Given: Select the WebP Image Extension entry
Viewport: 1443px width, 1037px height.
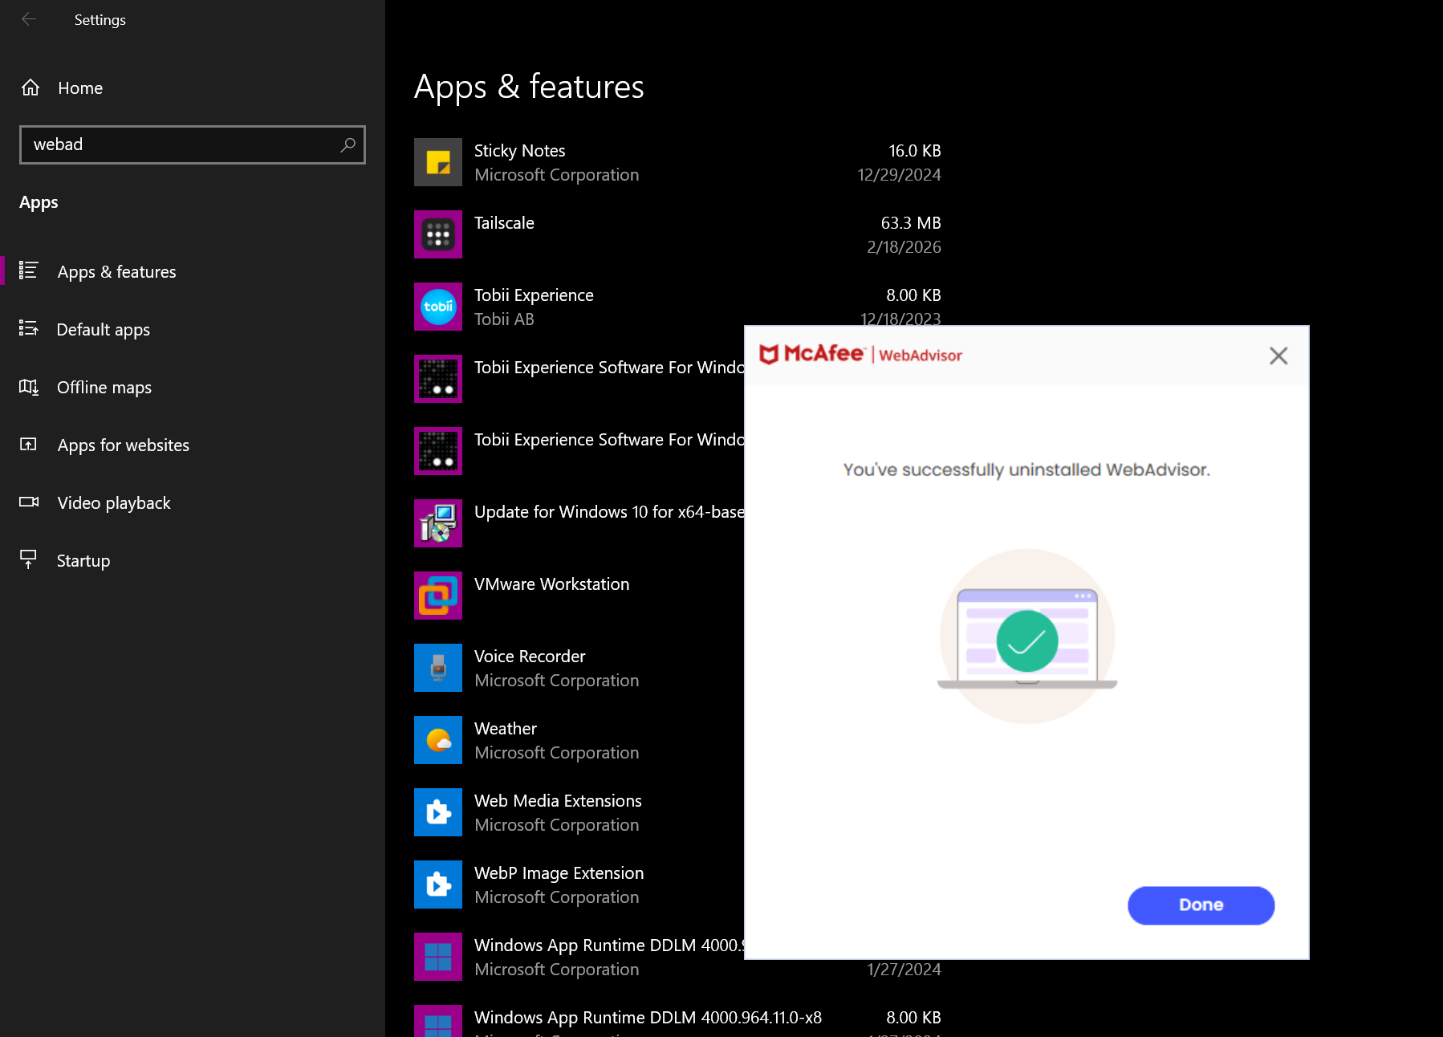Looking at the screenshot, I should 559,872.
